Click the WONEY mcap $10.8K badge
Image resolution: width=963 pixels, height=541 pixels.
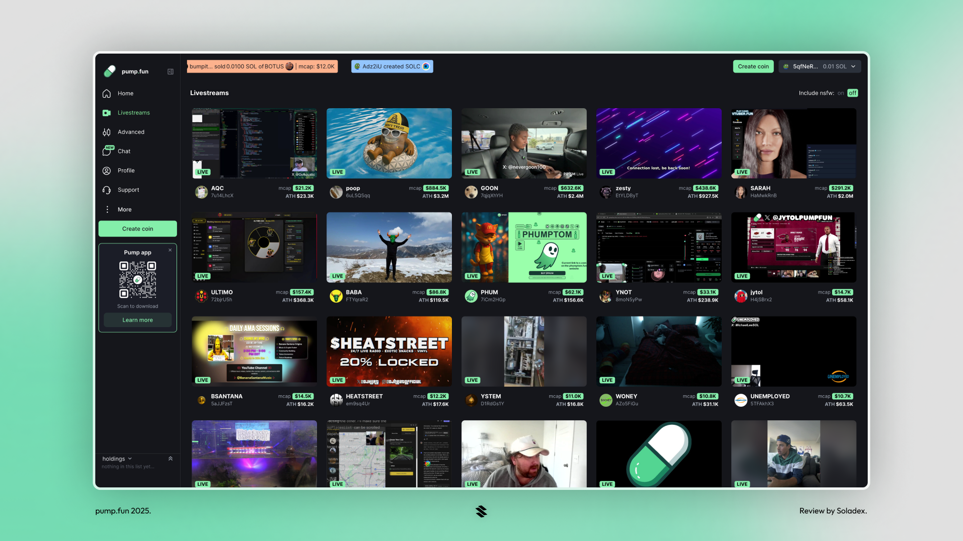708,396
